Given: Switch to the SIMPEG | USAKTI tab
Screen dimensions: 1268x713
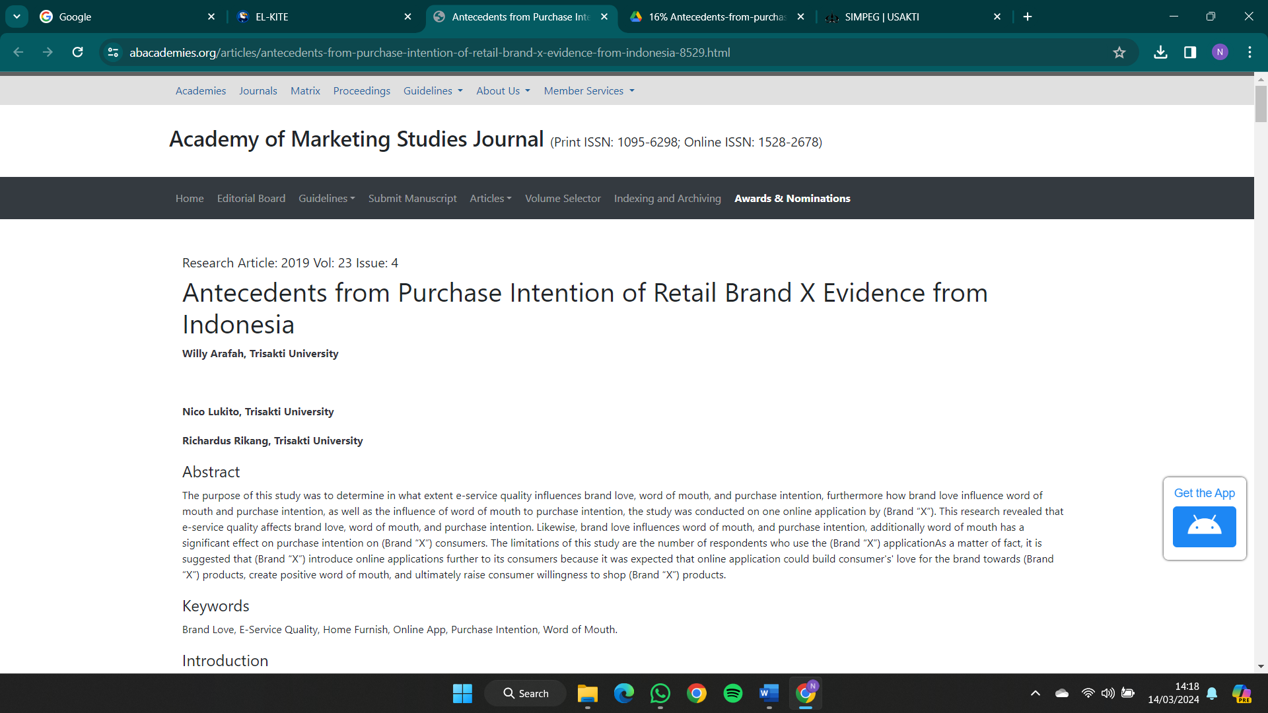Looking at the screenshot, I should [911, 17].
